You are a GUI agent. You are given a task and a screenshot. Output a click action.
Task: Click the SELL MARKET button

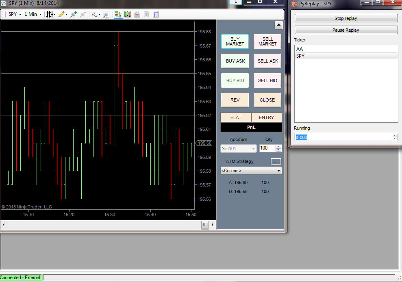pos(267,41)
